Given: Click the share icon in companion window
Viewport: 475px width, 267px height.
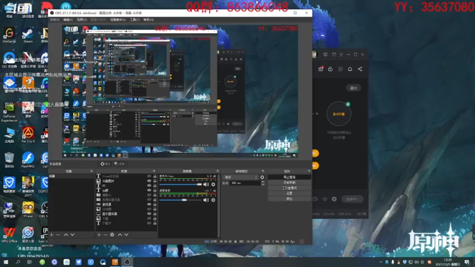Looking at the screenshot, I should [x=360, y=69].
